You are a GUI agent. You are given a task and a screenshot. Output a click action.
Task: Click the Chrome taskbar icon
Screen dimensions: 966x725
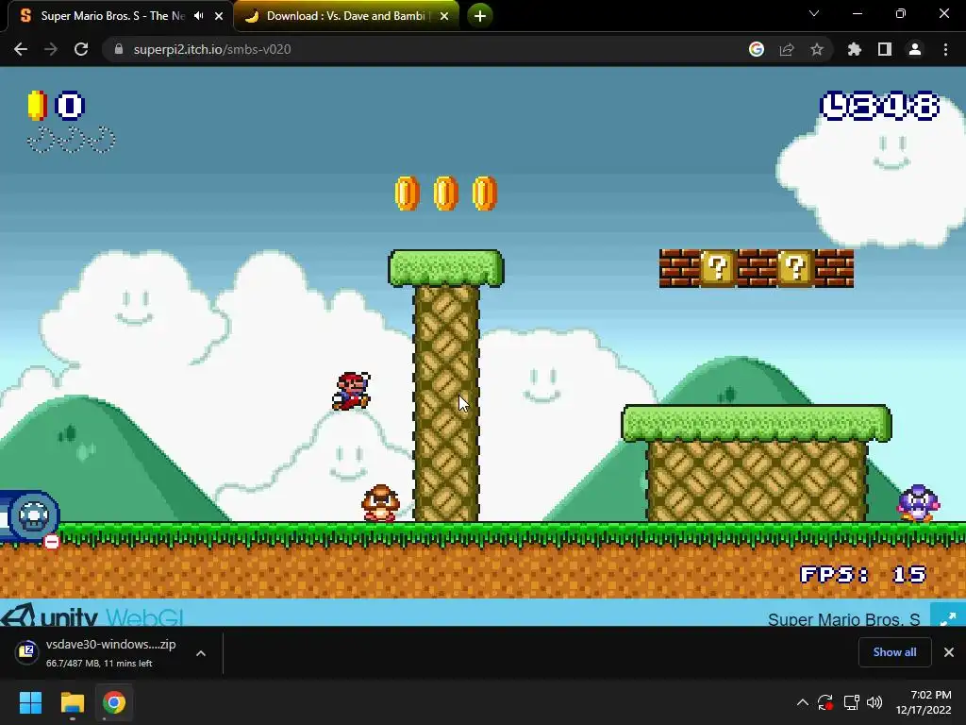[114, 702]
